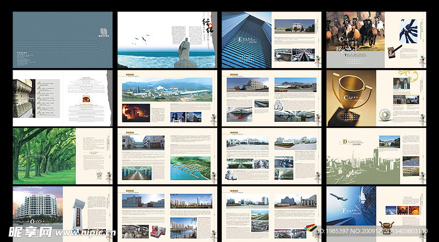Select the green tree avenue photo
This screenshot has width=439, height=242.
click(44, 156)
